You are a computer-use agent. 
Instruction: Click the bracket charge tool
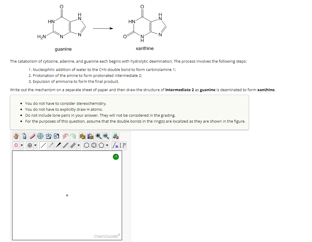pyautogui.click(x=123, y=145)
